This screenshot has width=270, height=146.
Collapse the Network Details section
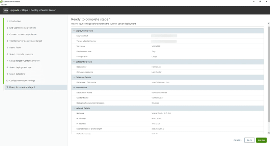74,108
